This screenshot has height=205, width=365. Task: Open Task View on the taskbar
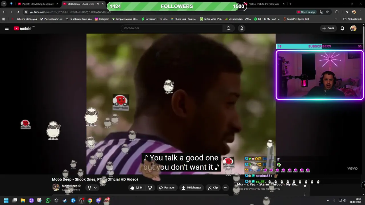[15, 200]
